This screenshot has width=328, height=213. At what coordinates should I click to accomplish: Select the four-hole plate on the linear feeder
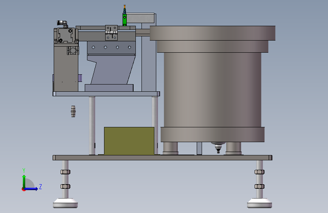click(111, 48)
